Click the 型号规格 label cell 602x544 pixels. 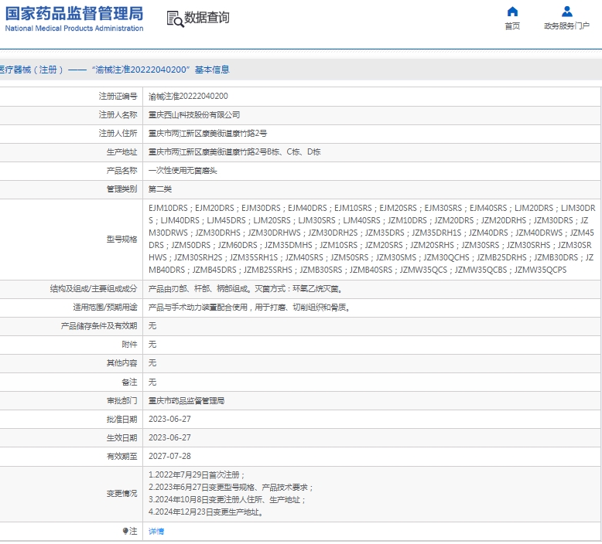click(x=71, y=240)
